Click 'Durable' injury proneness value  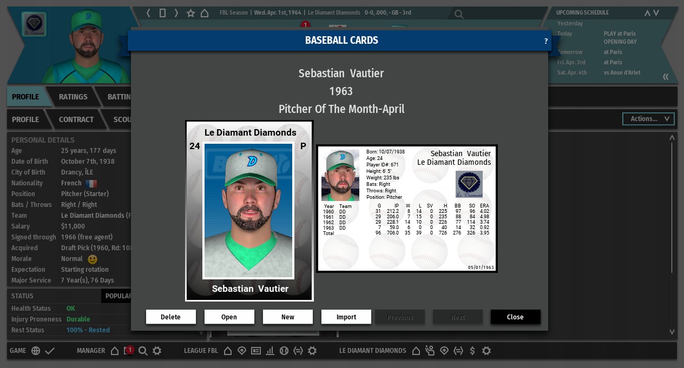click(78, 319)
